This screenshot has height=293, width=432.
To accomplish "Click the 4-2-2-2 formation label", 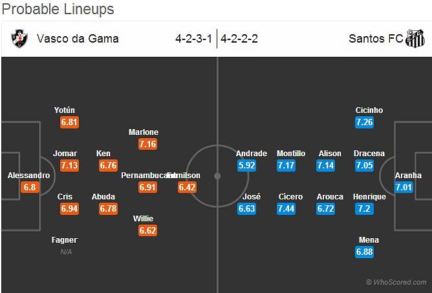I will pos(239,39).
